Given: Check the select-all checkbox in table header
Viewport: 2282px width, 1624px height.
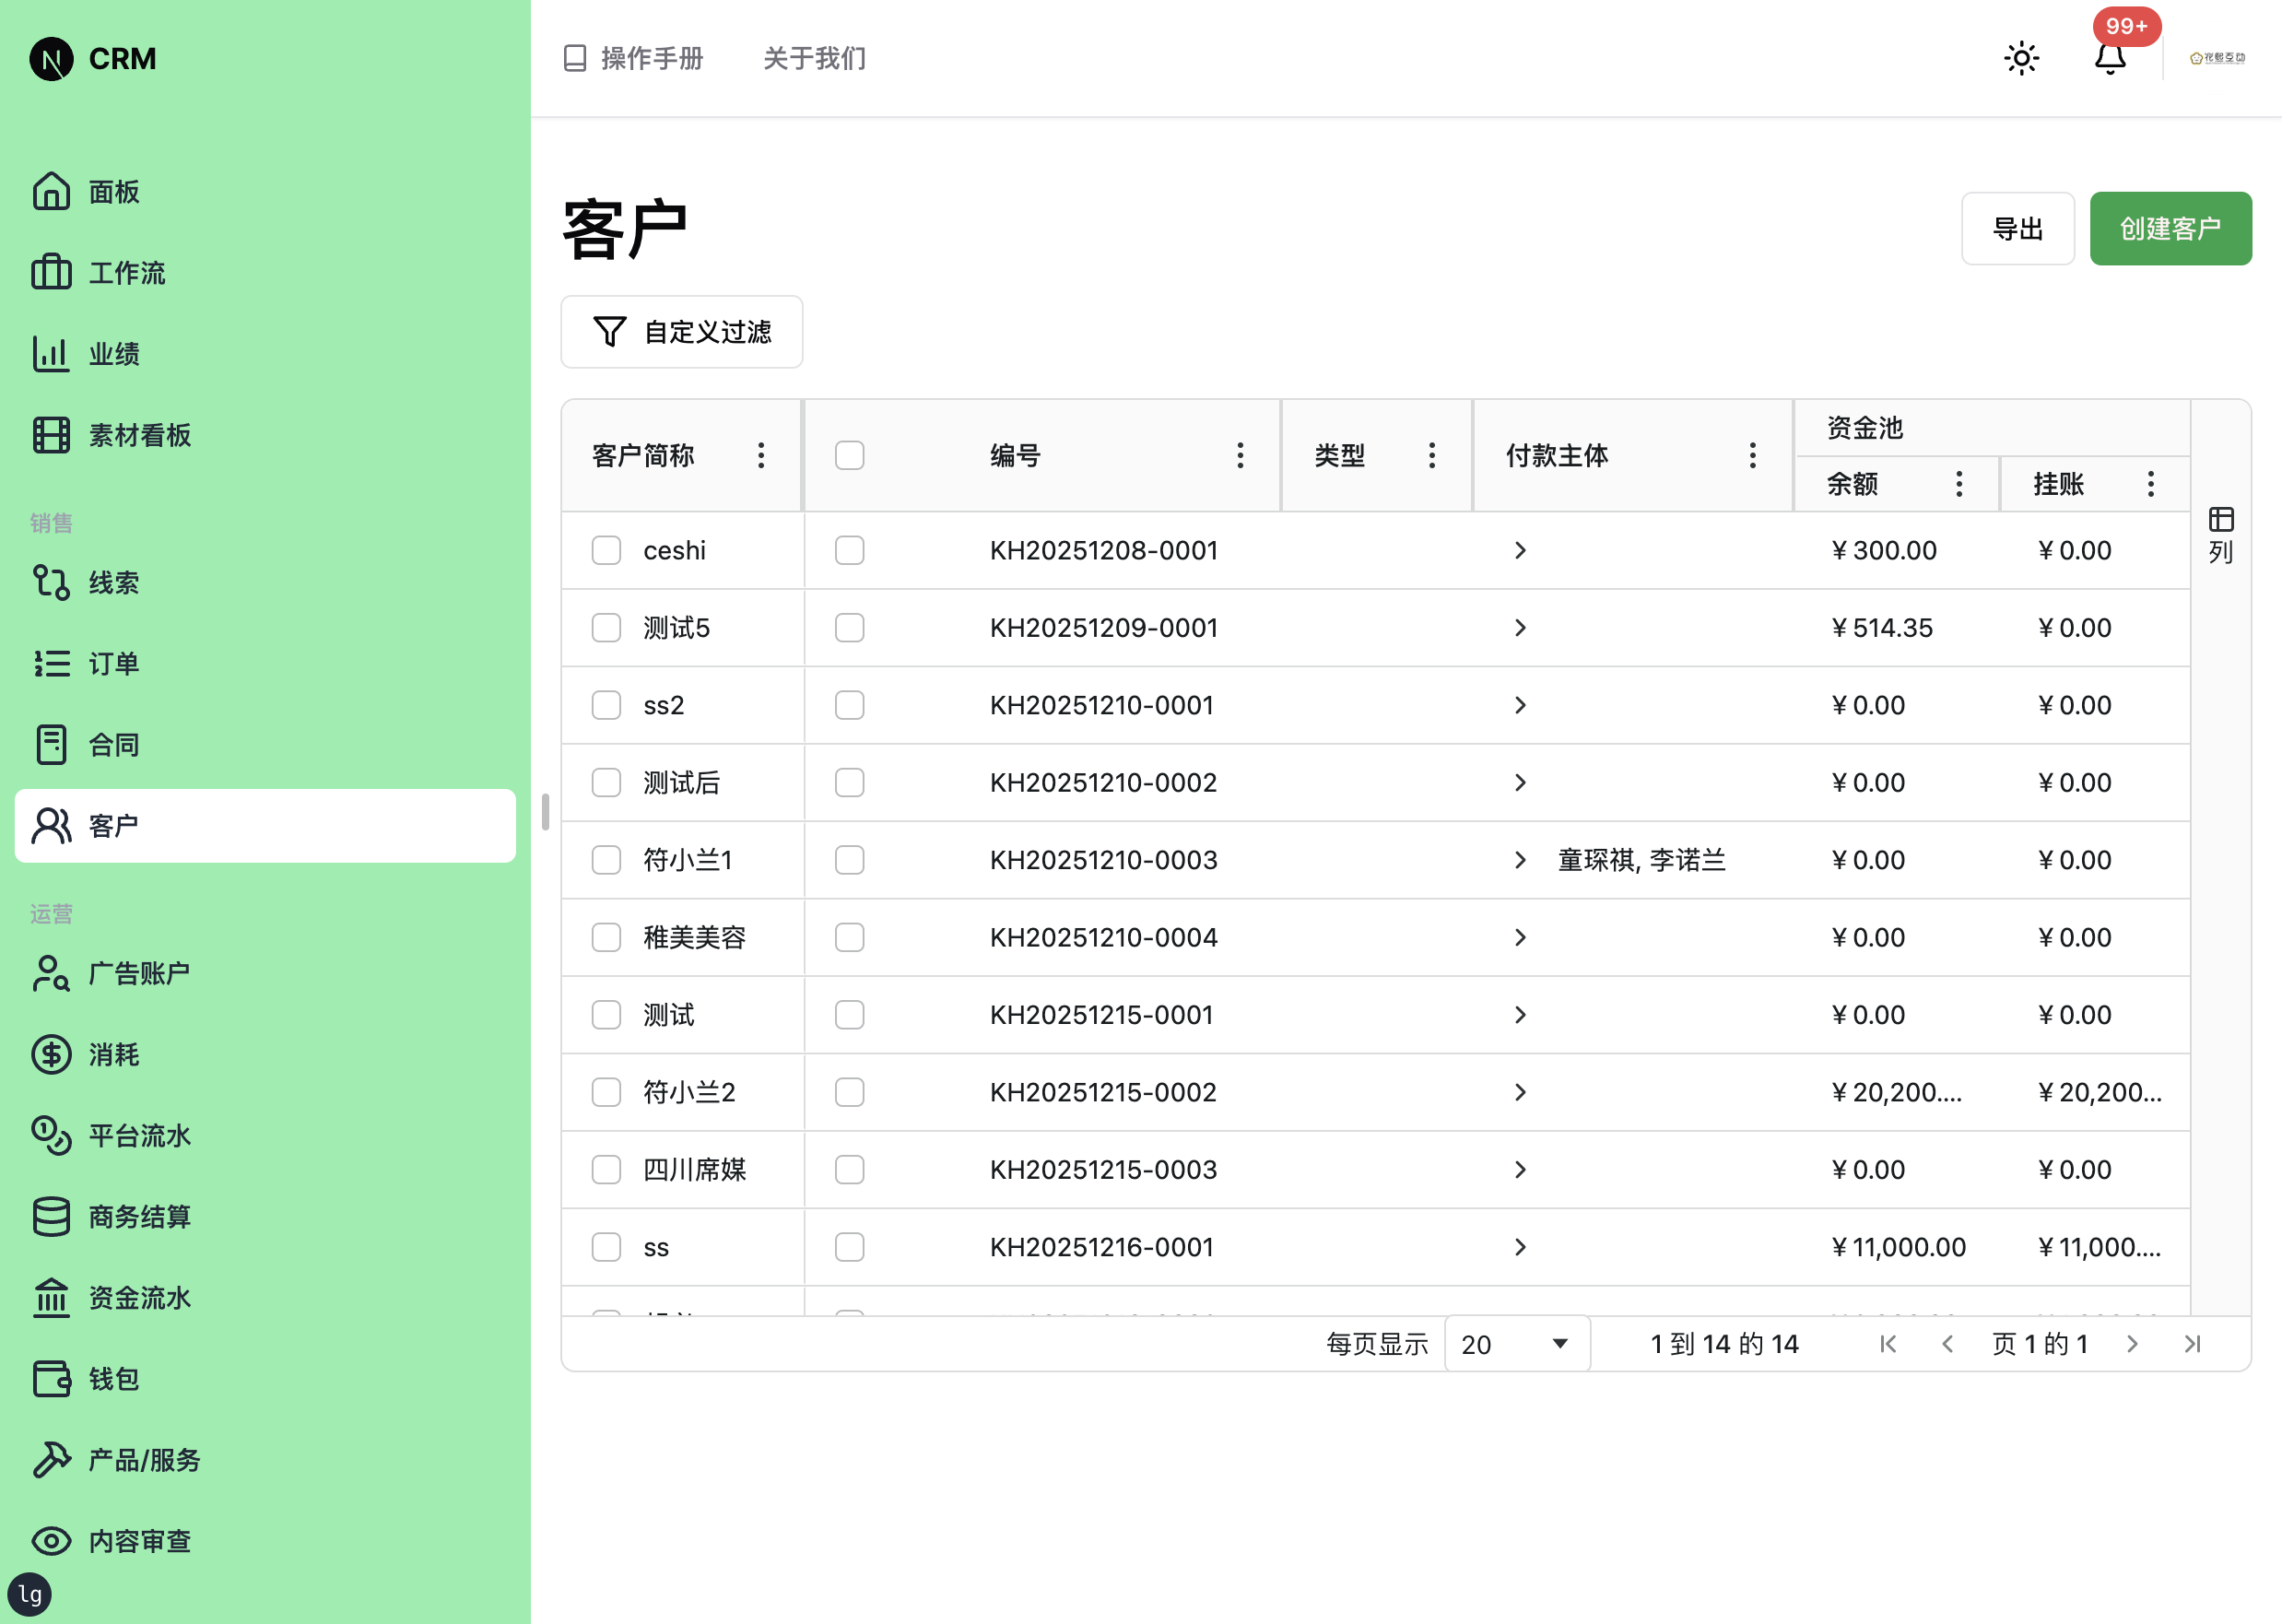Looking at the screenshot, I should [x=849, y=455].
